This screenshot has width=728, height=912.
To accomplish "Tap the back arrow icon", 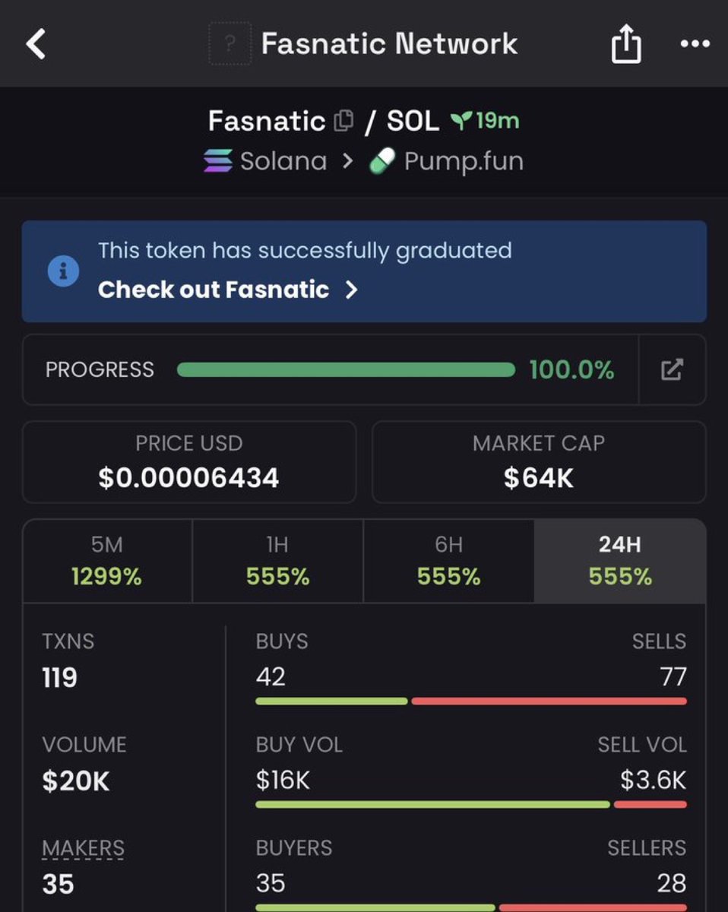I will click(36, 44).
